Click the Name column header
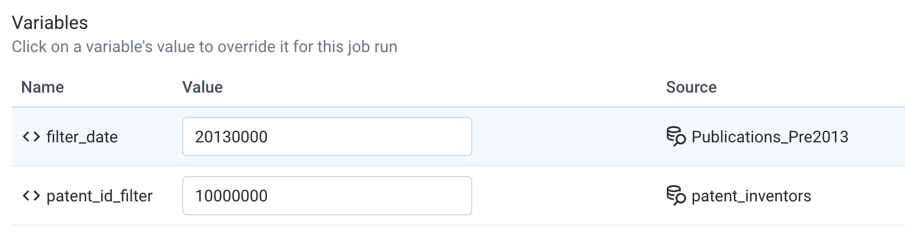This screenshot has height=250, width=905. 42,87
